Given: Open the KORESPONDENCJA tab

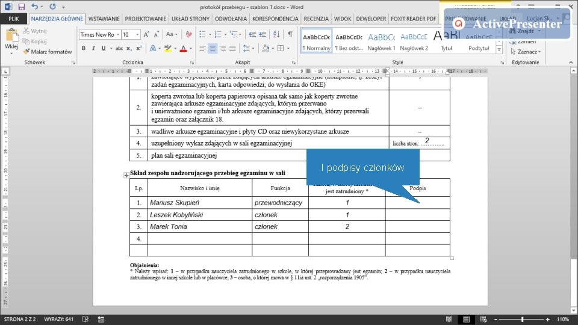Looking at the screenshot, I should [275, 19].
